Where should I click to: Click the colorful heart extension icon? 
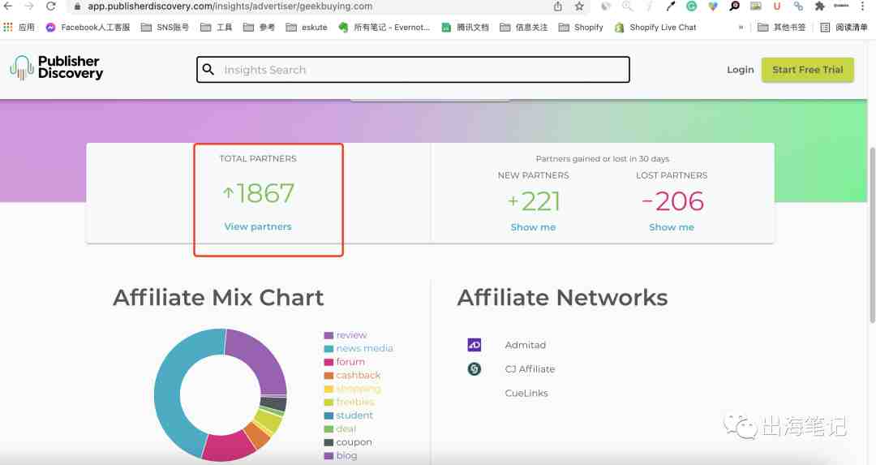click(x=713, y=6)
